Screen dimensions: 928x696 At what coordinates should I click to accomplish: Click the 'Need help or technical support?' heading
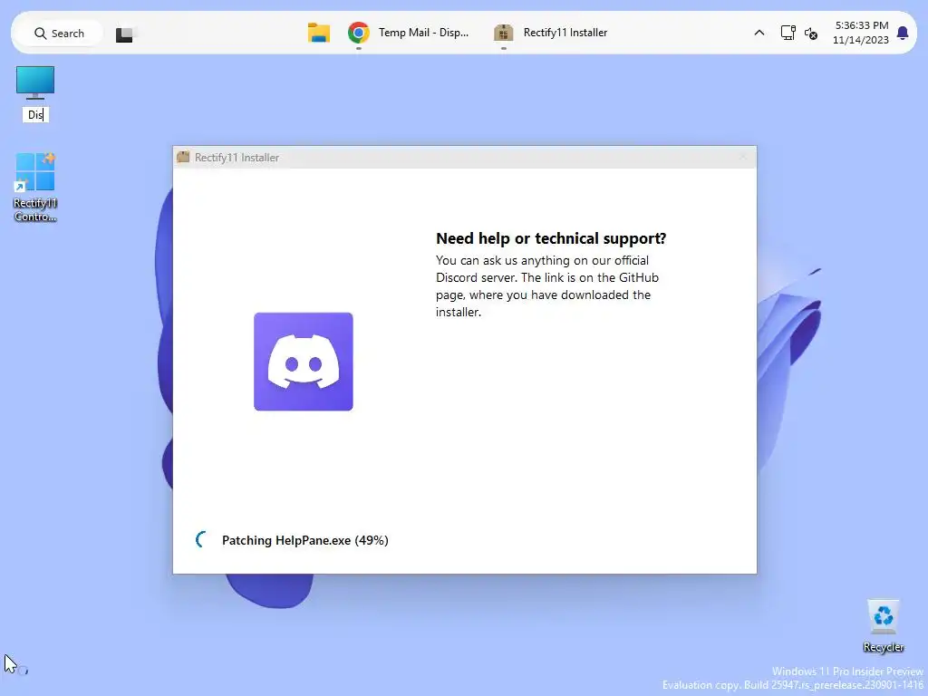coord(551,238)
